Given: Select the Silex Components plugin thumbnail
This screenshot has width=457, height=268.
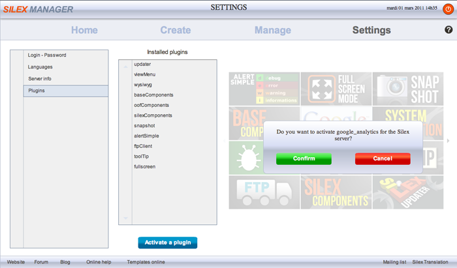Looking at the screenshot, I should point(336,192).
